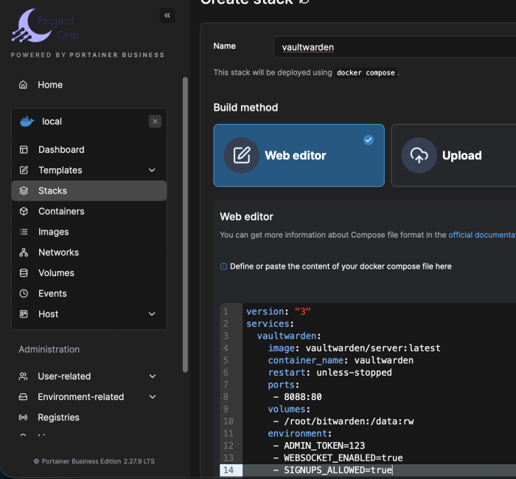Expand the Environment-related section chevron

(153, 396)
